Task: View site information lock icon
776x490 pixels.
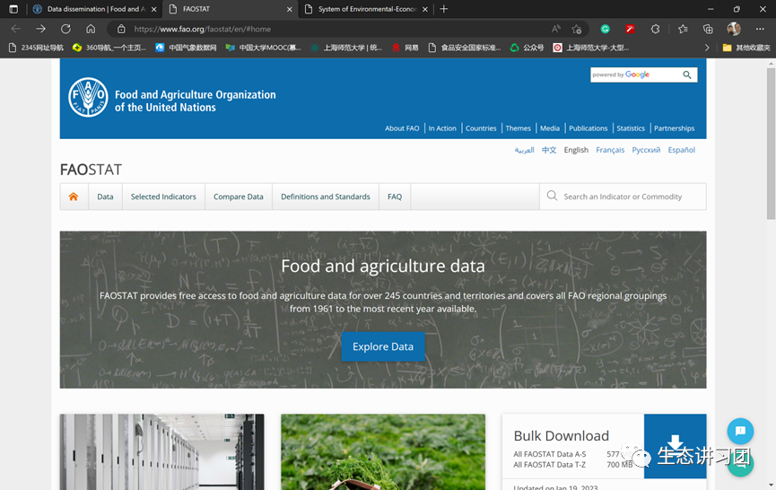Action: point(121,30)
